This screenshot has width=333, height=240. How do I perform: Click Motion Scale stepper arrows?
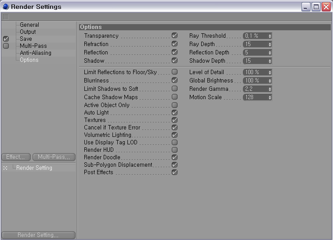point(270,97)
